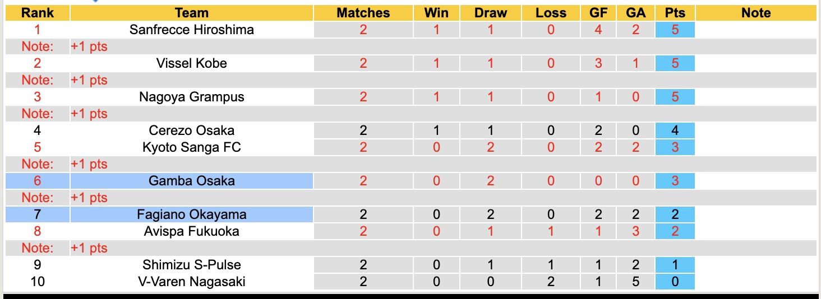Image resolution: width=821 pixels, height=299 pixels.
Task: Select the highlighted Gamba Osaka row
Action: tap(191, 181)
